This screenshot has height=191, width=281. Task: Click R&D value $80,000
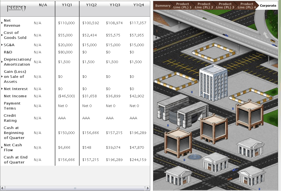(65, 52)
